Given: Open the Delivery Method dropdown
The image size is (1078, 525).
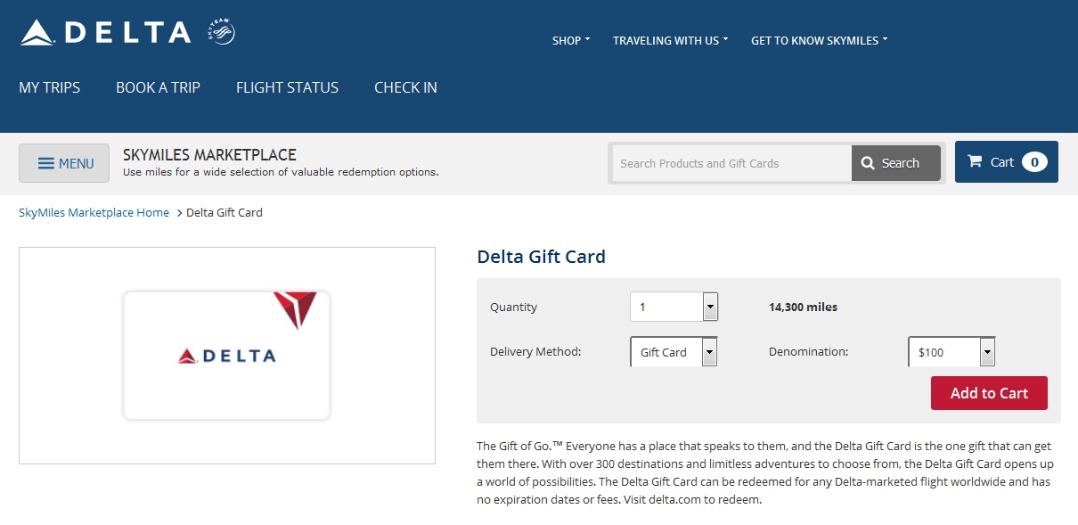Looking at the screenshot, I should (x=709, y=352).
